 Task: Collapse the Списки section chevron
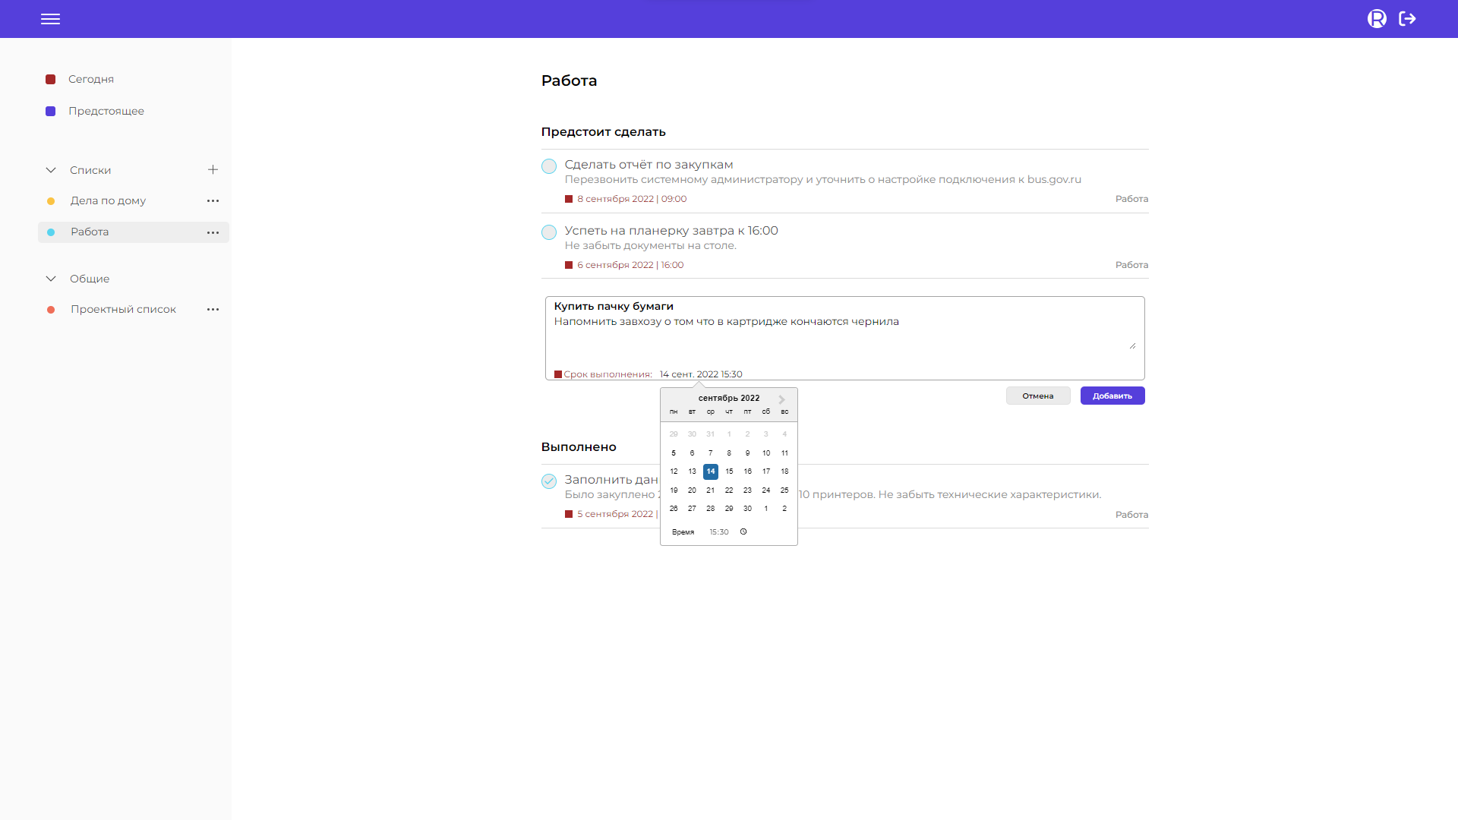click(x=51, y=170)
